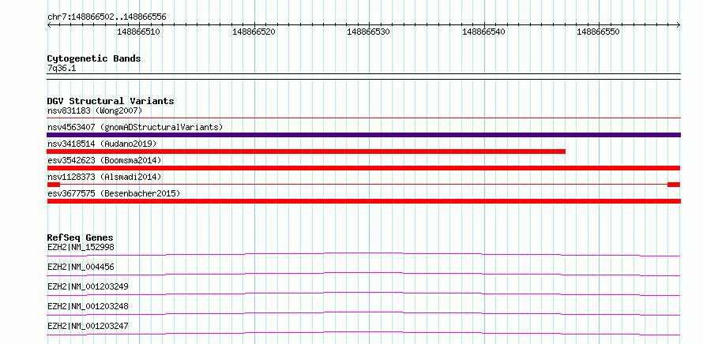Click ruler position 148866510

[x=138, y=32]
